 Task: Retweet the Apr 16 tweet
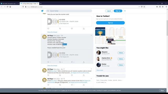[60, 85]
